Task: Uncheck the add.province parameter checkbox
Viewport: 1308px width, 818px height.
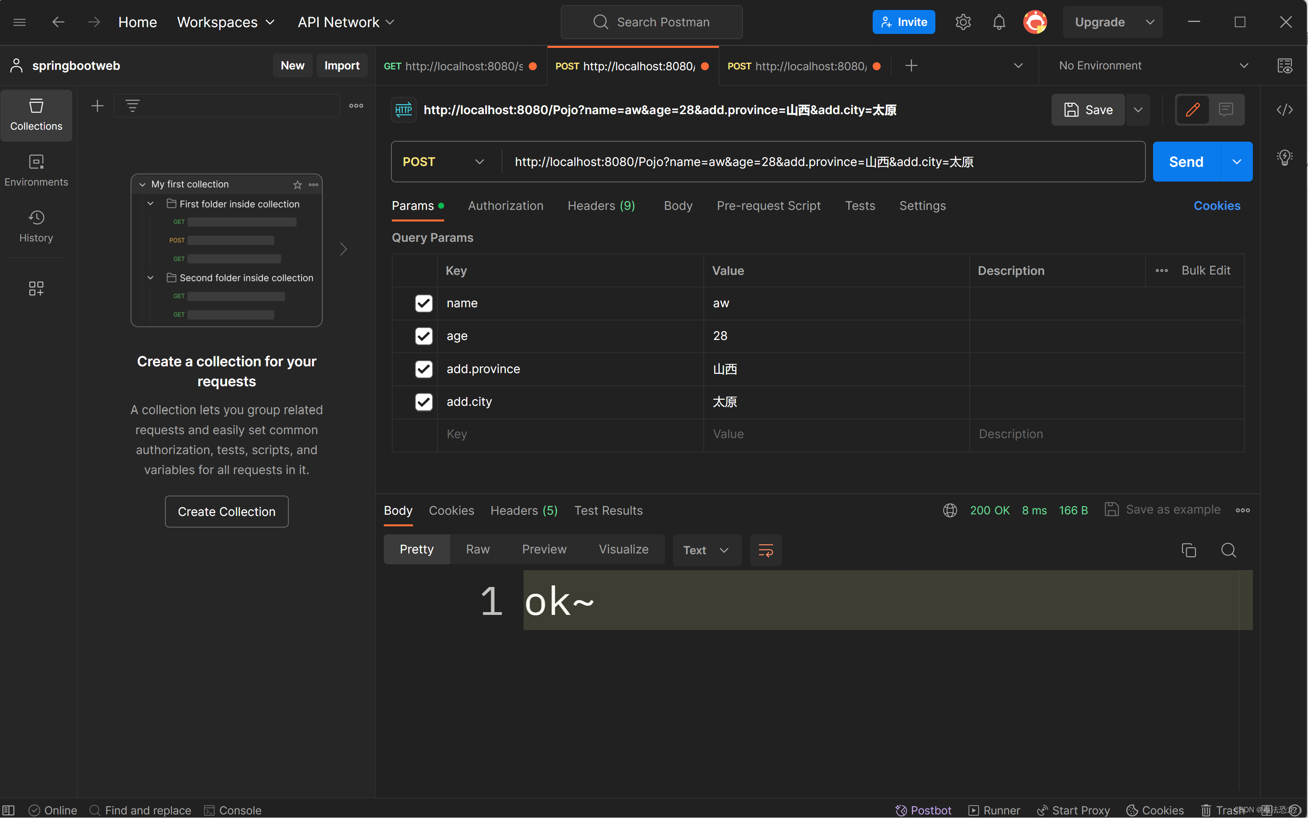Action: pyautogui.click(x=423, y=369)
